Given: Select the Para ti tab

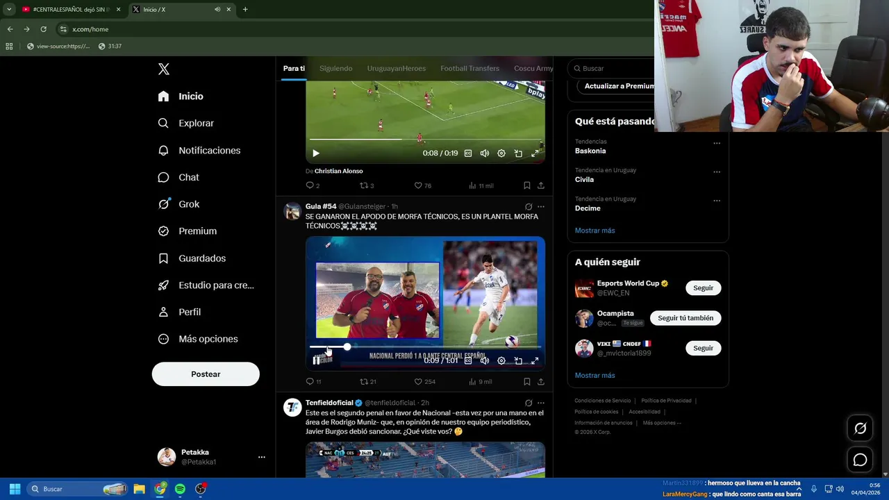Looking at the screenshot, I should (x=294, y=68).
